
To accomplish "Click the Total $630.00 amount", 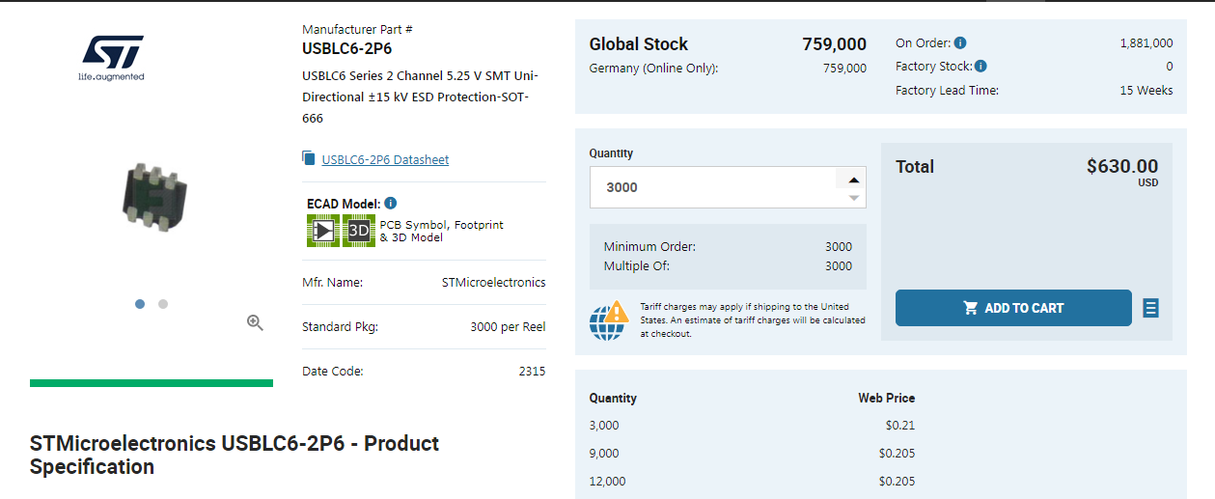I will click(x=1122, y=166).
